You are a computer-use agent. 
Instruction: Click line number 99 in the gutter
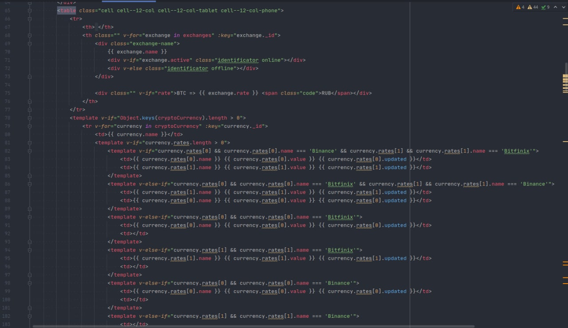[7, 292]
